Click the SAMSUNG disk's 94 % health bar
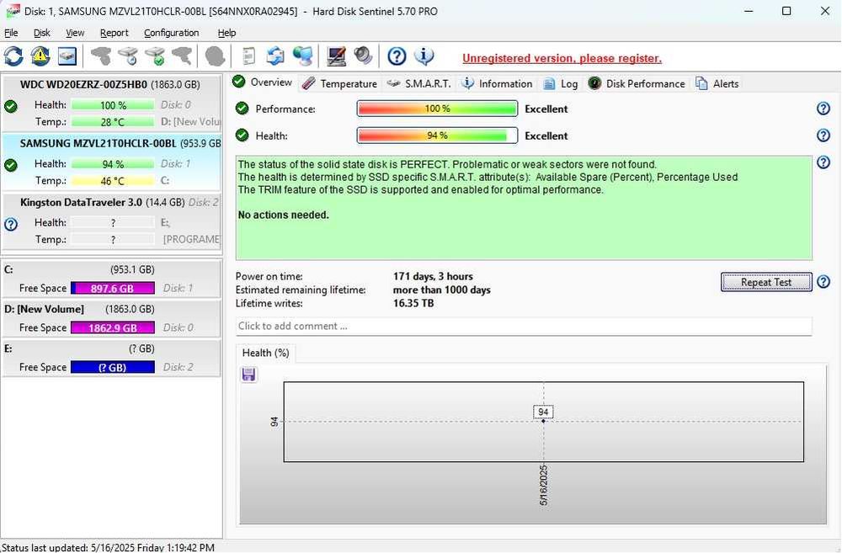842x553 pixels. 113,164
